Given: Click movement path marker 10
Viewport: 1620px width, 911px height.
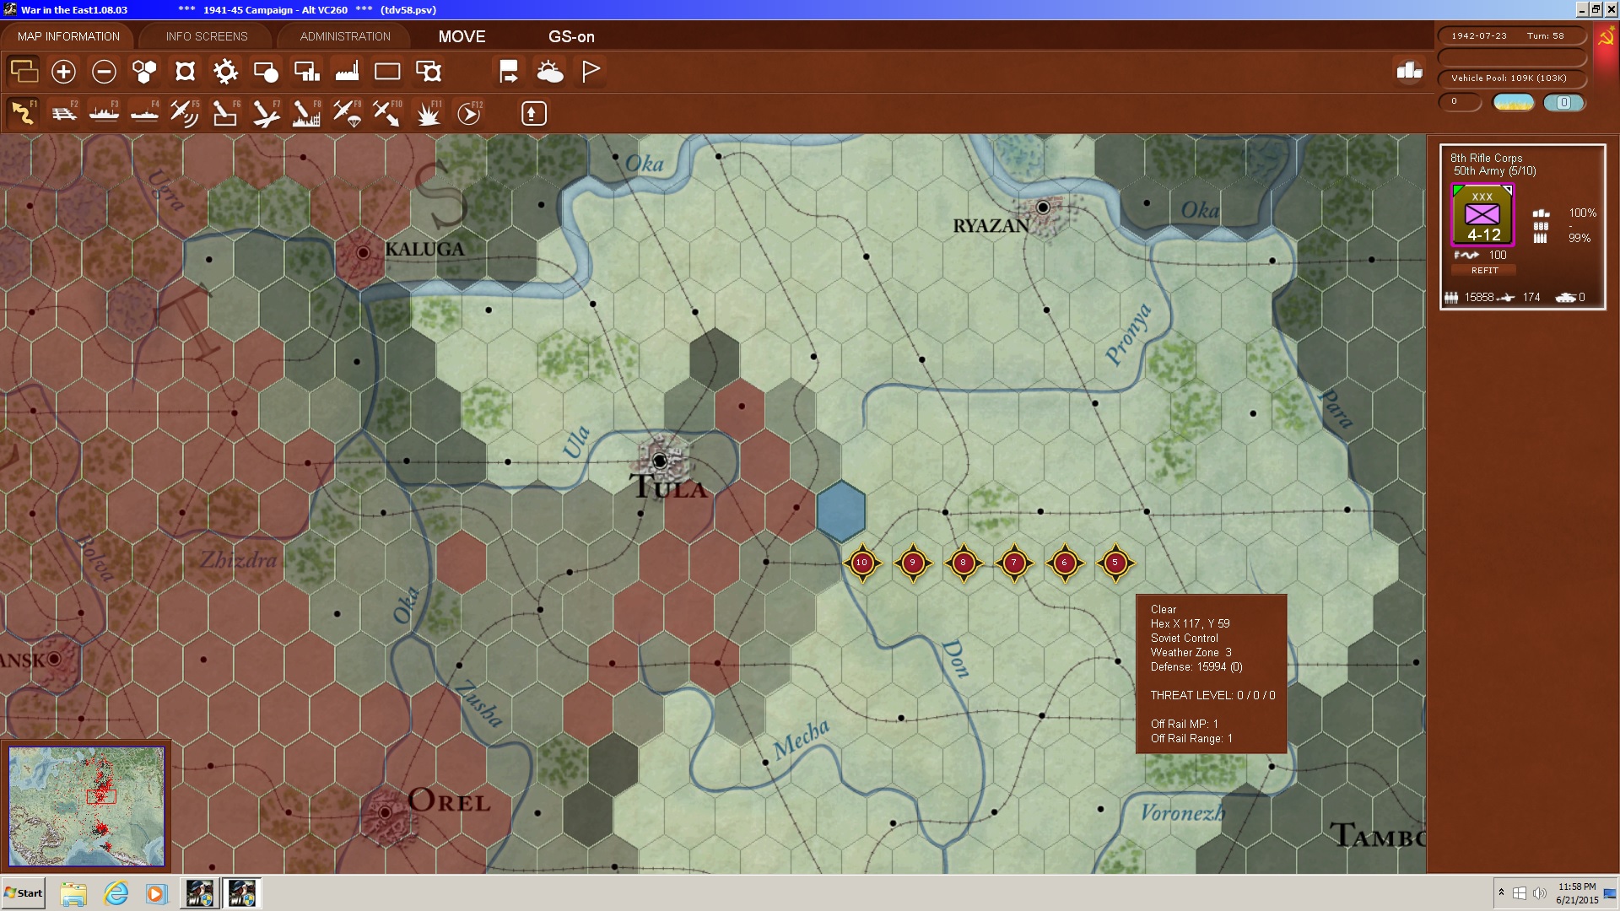Looking at the screenshot, I should (861, 563).
